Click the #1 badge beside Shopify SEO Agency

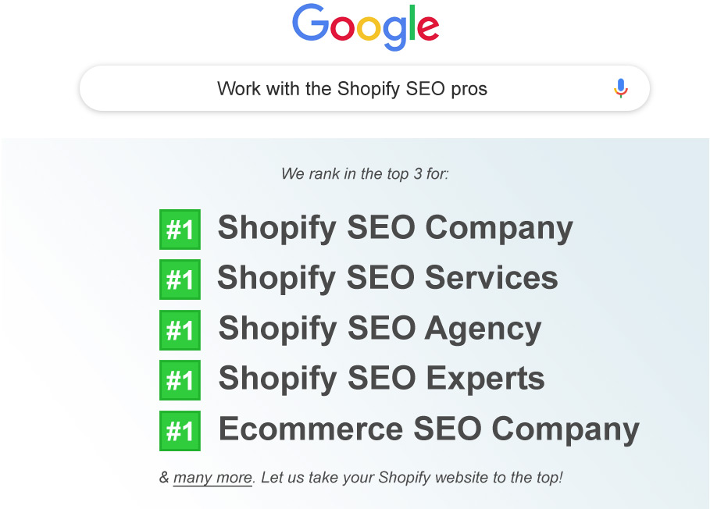(x=180, y=329)
